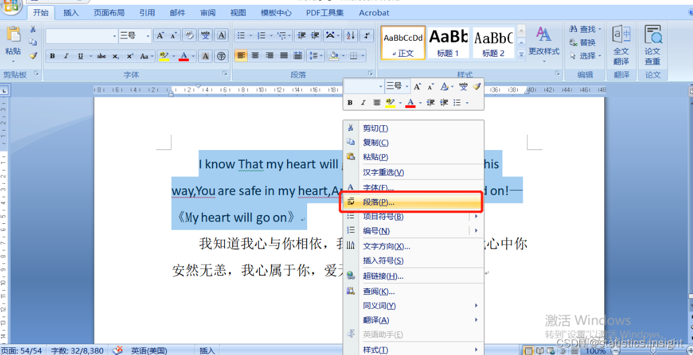Click the Cut scissors icon in ribbon clipboard group
The width and height of the screenshot is (693, 355).
click(x=33, y=29)
